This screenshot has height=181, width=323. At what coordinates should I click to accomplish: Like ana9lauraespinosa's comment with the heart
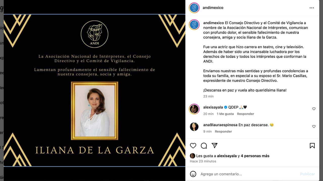click(314, 126)
